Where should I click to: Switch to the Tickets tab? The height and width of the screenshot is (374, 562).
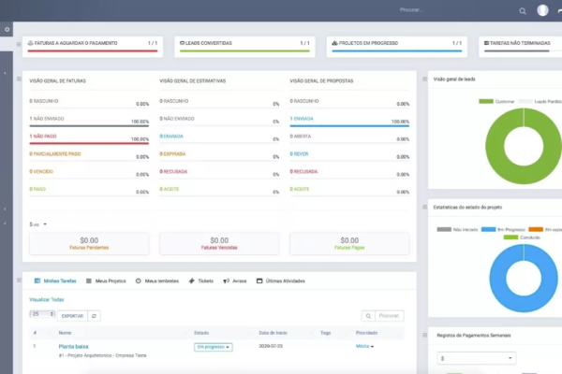click(200, 280)
